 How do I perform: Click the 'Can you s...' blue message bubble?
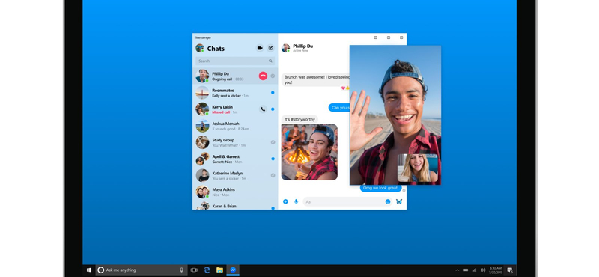tap(339, 108)
